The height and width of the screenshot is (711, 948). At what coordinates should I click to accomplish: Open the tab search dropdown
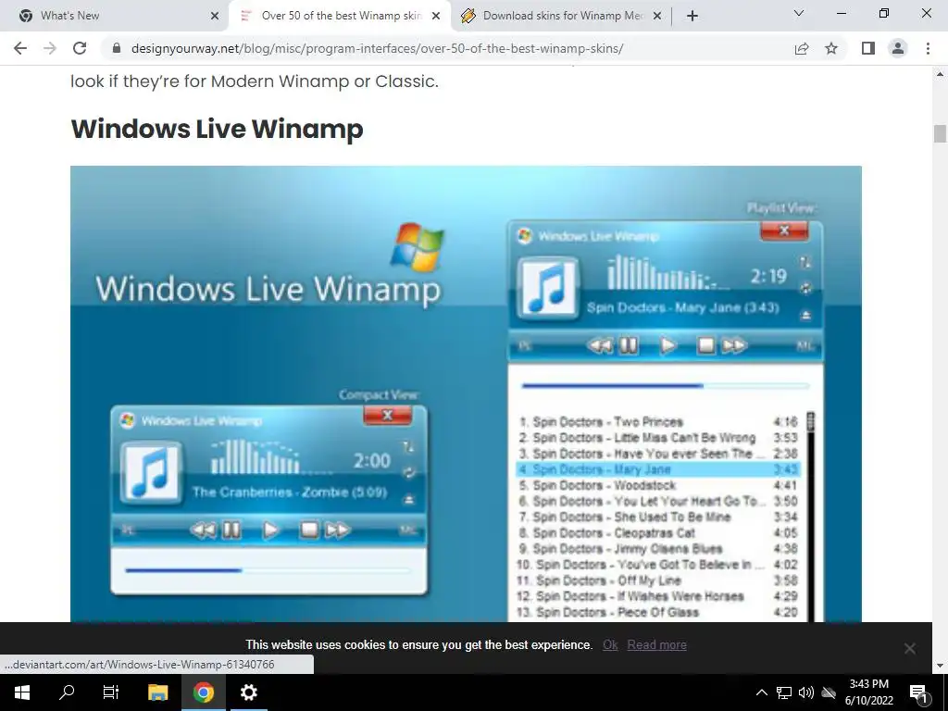[799, 13]
